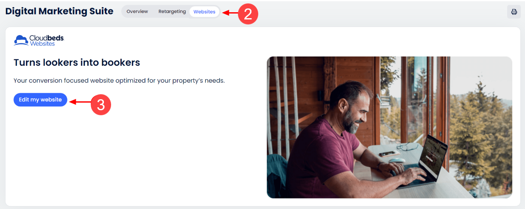This screenshot has width=525, height=209.
Task: Click the Cloudbeds cloud logo icon
Action: point(21,40)
